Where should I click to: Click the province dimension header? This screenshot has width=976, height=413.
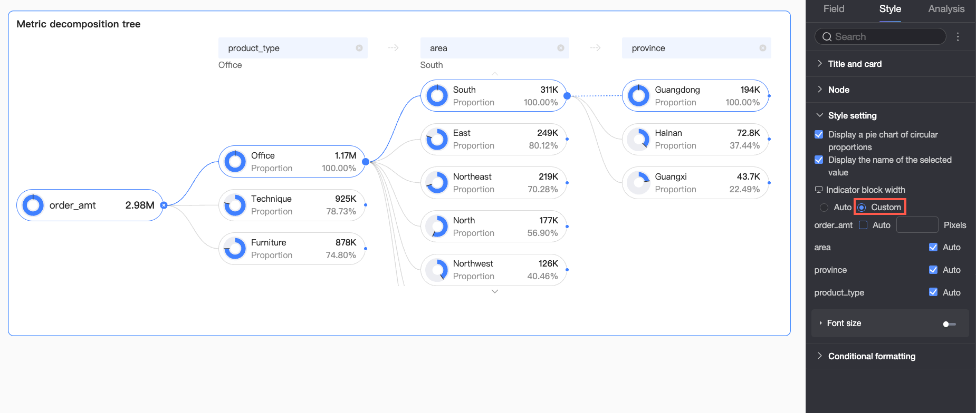click(x=696, y=48)
